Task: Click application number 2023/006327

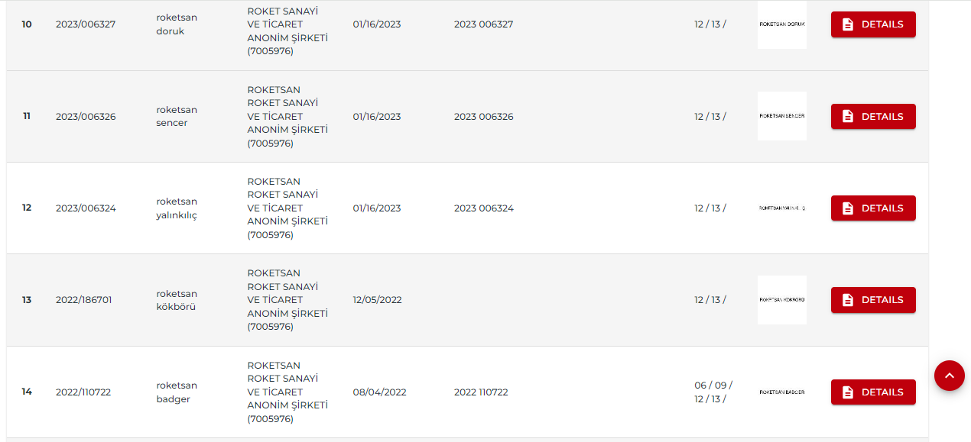Action: pyautogui.click(x=86, y=24)
